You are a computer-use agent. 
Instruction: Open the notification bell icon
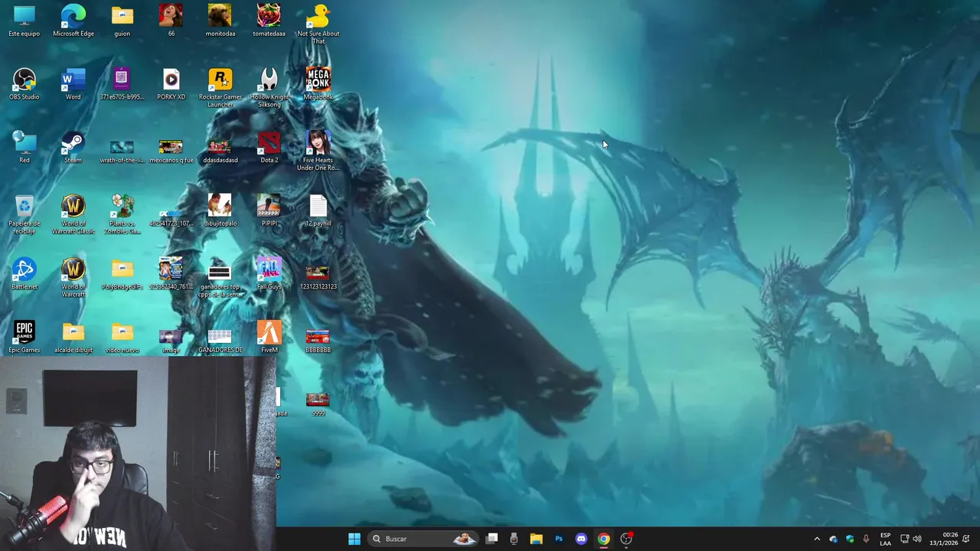966,539
